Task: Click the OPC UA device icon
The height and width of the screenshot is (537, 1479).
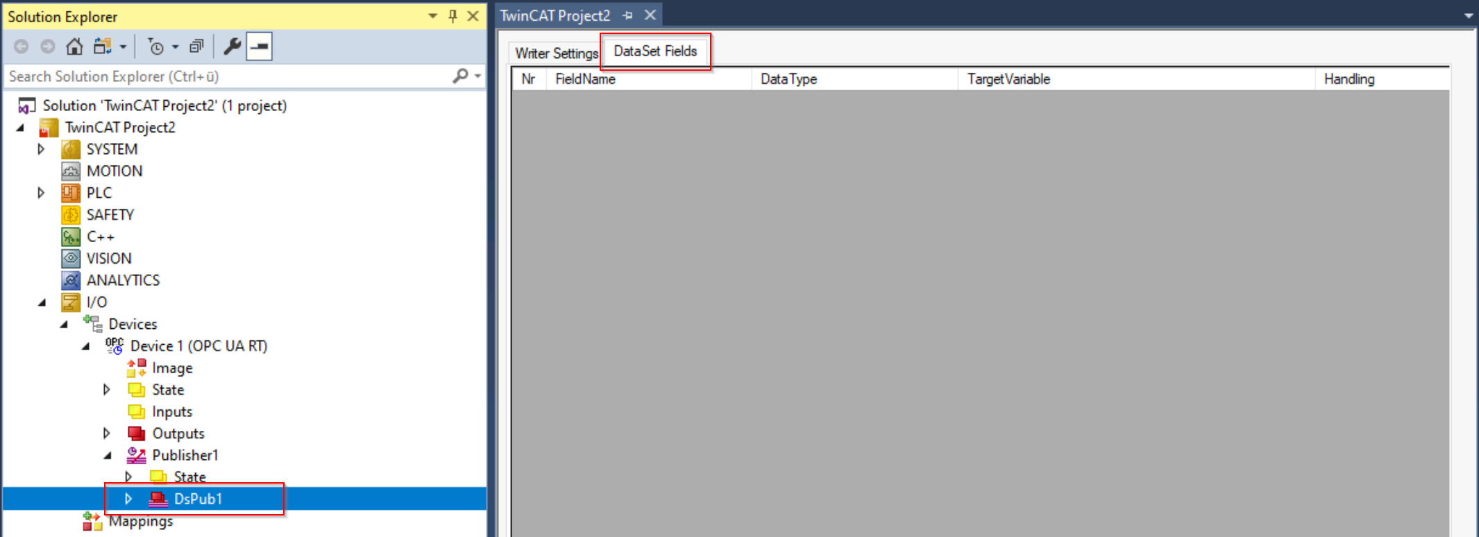Action: (115, 346)
